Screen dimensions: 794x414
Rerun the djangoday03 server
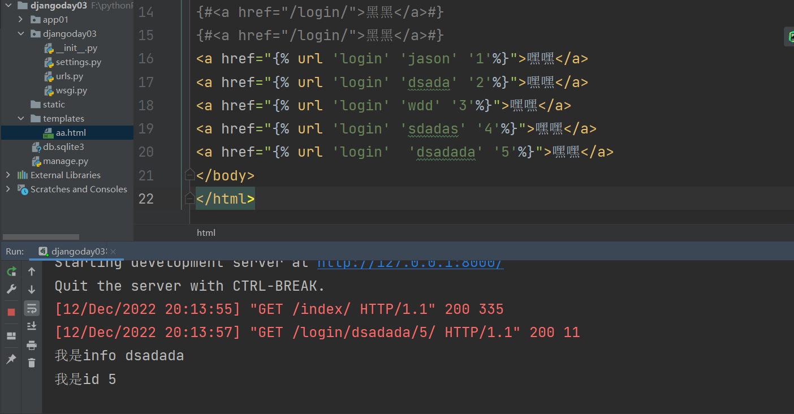click(x=11, y=271)
